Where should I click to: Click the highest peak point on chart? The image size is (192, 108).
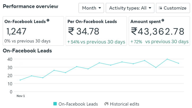tap(167, 59)
